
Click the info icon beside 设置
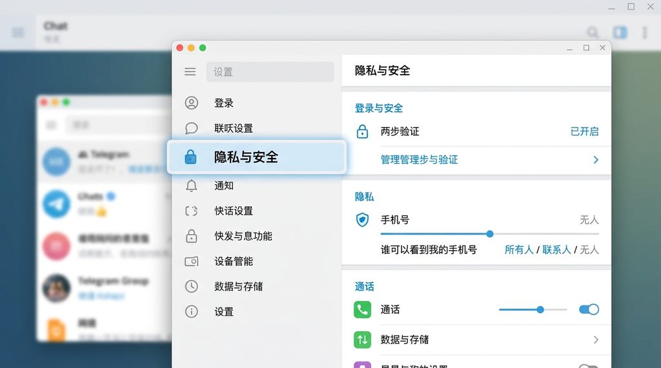[191, 311]
